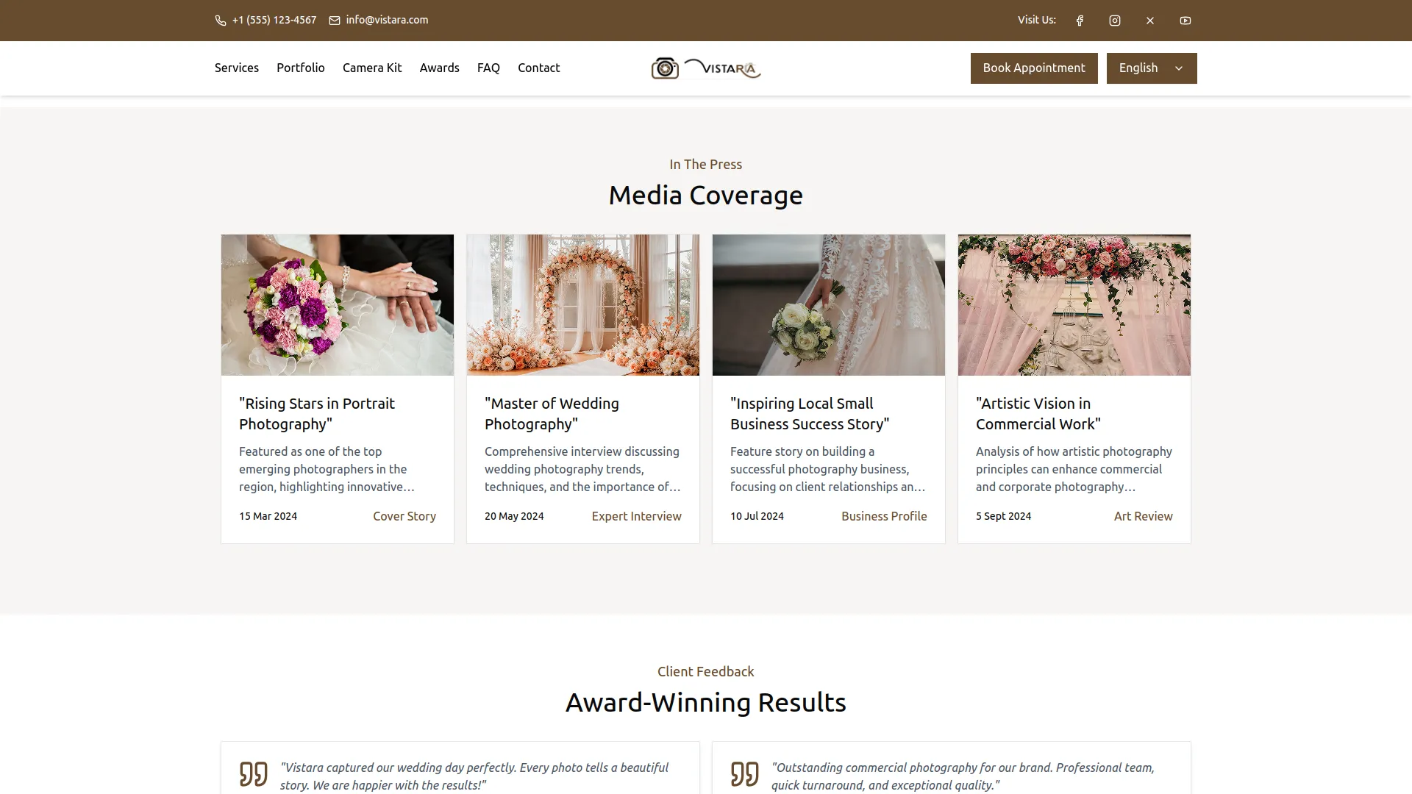
Task: Open the Cover Story link
Action: tap(404, 516)
